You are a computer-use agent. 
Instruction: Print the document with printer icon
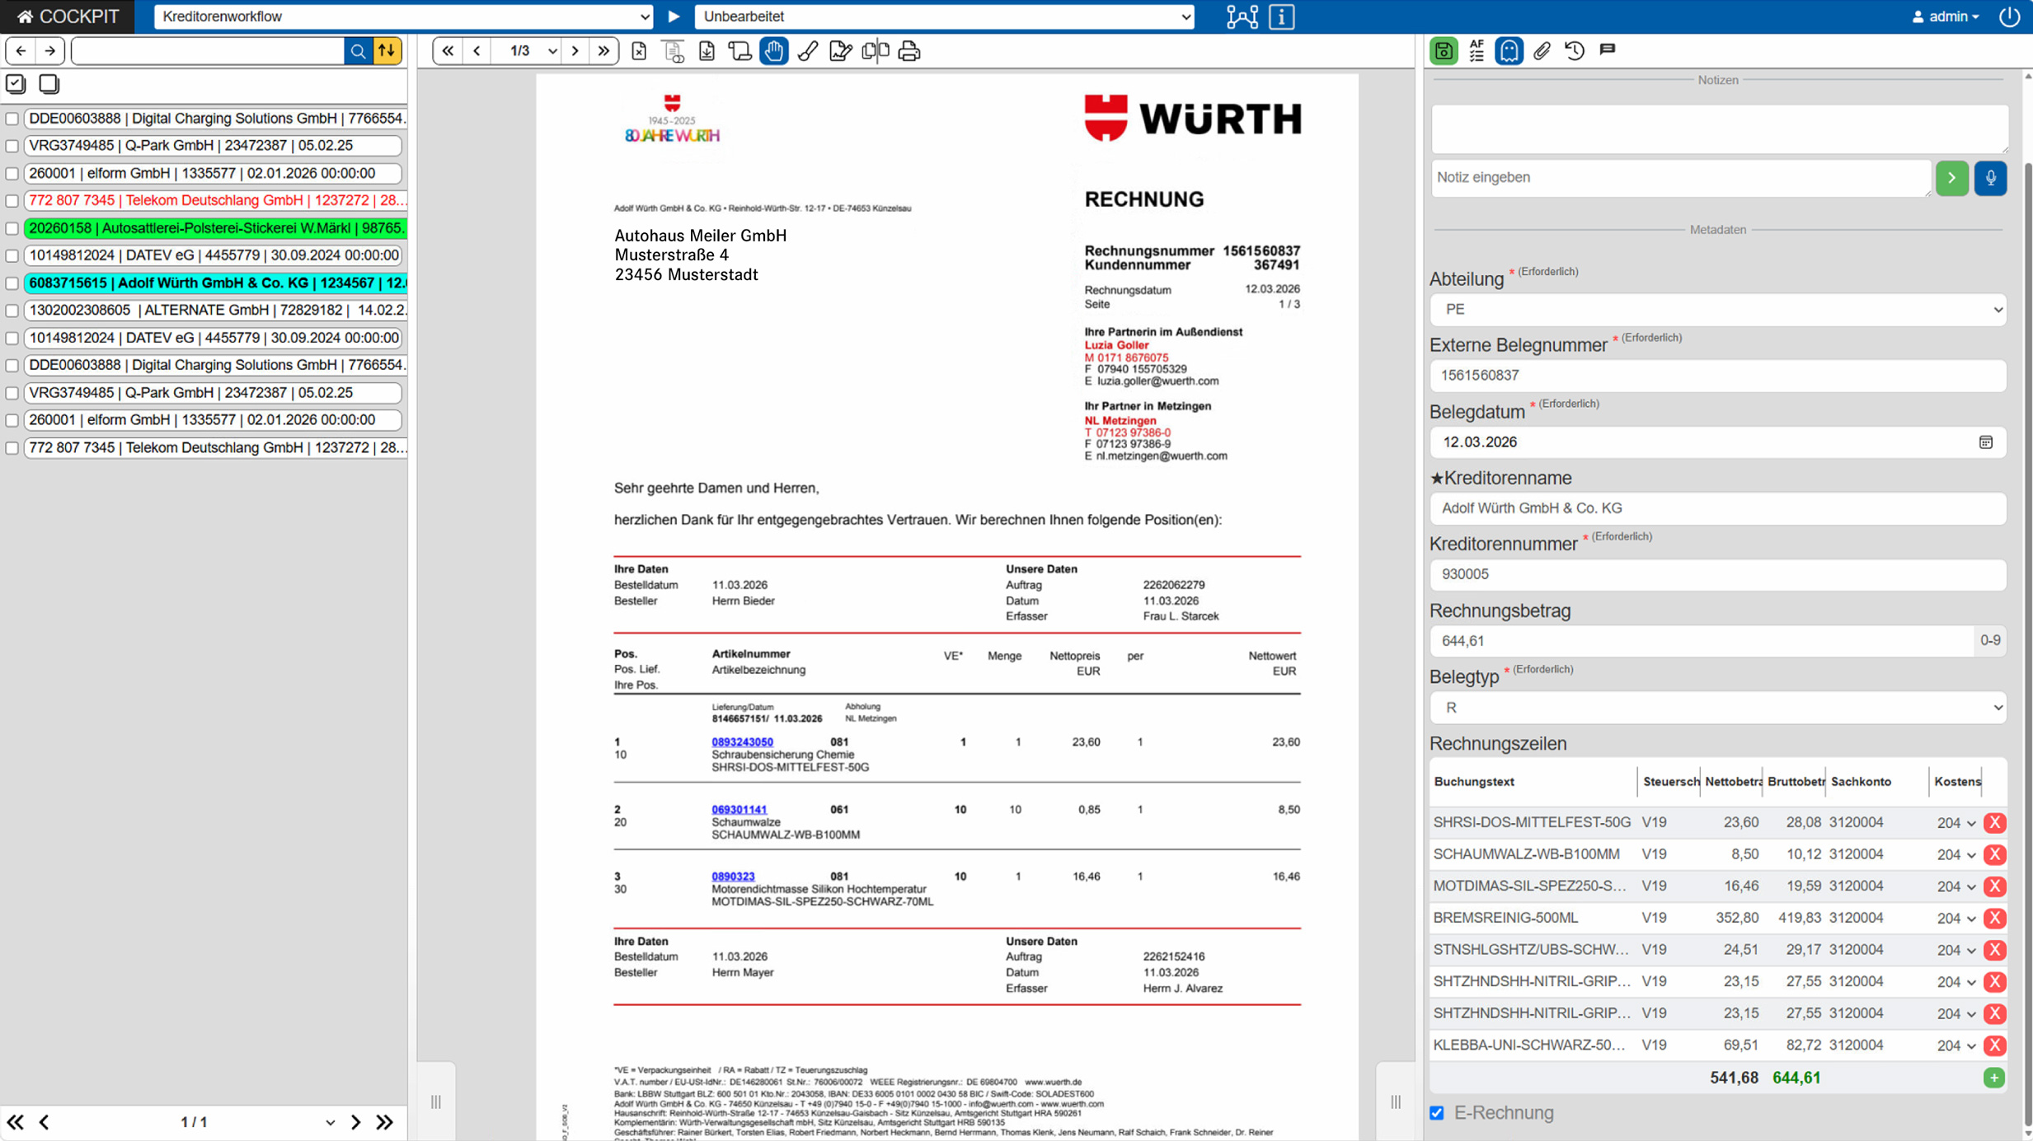[909, 51]
